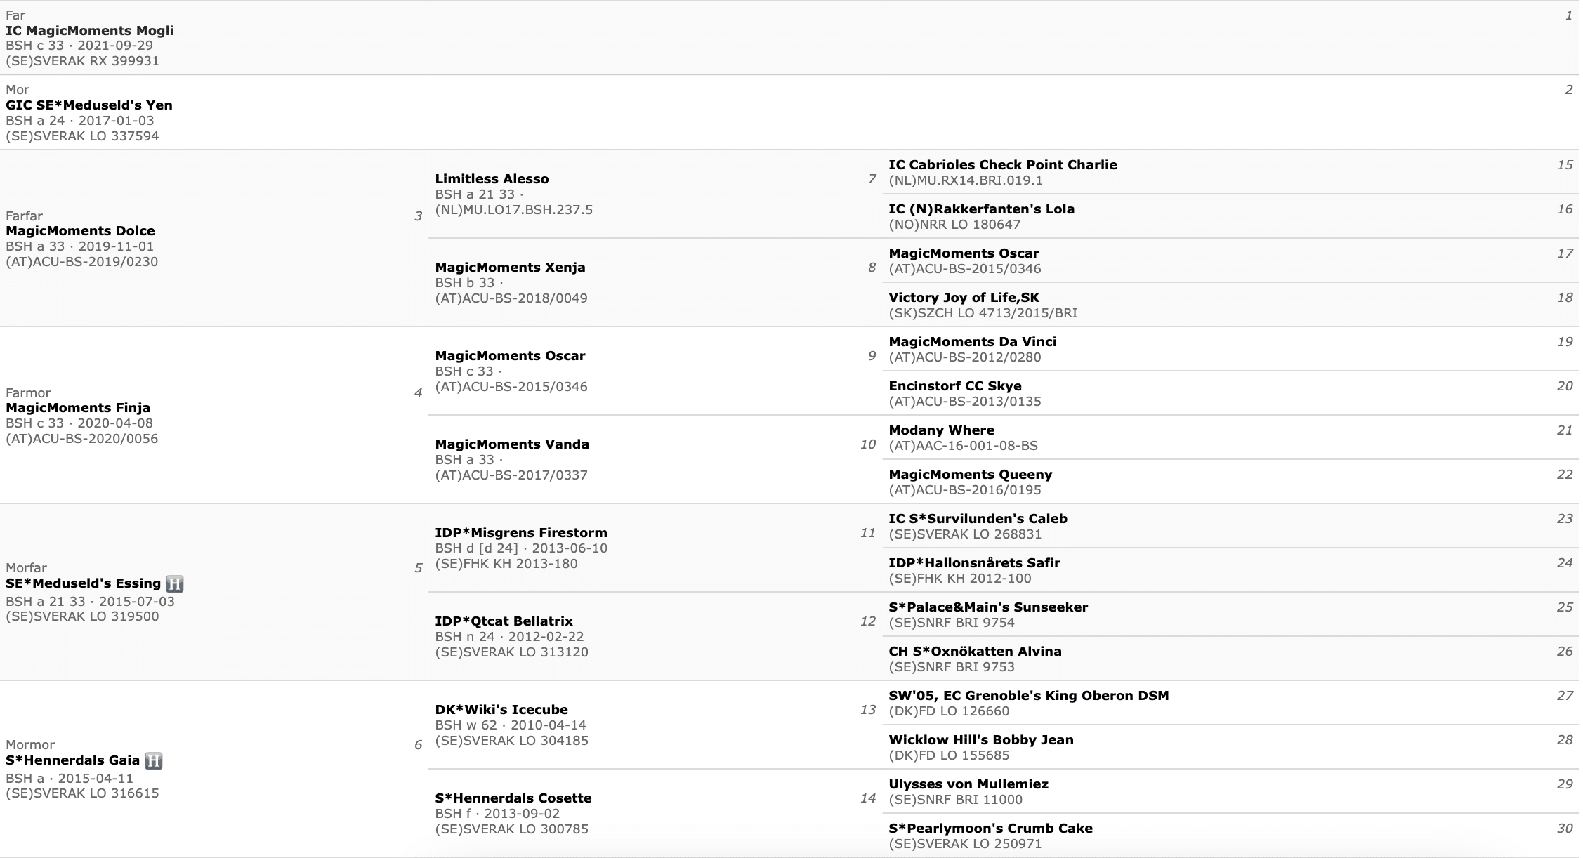Click the H icon beside S*Hennerdals Gaia

pyautogui.click(x=153, y=760)
